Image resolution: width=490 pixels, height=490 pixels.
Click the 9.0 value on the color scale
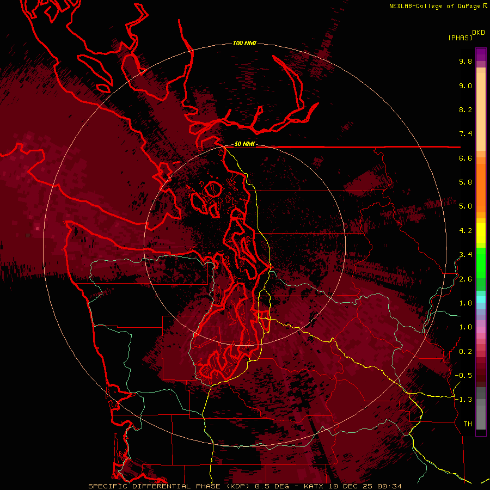[465, 85]
